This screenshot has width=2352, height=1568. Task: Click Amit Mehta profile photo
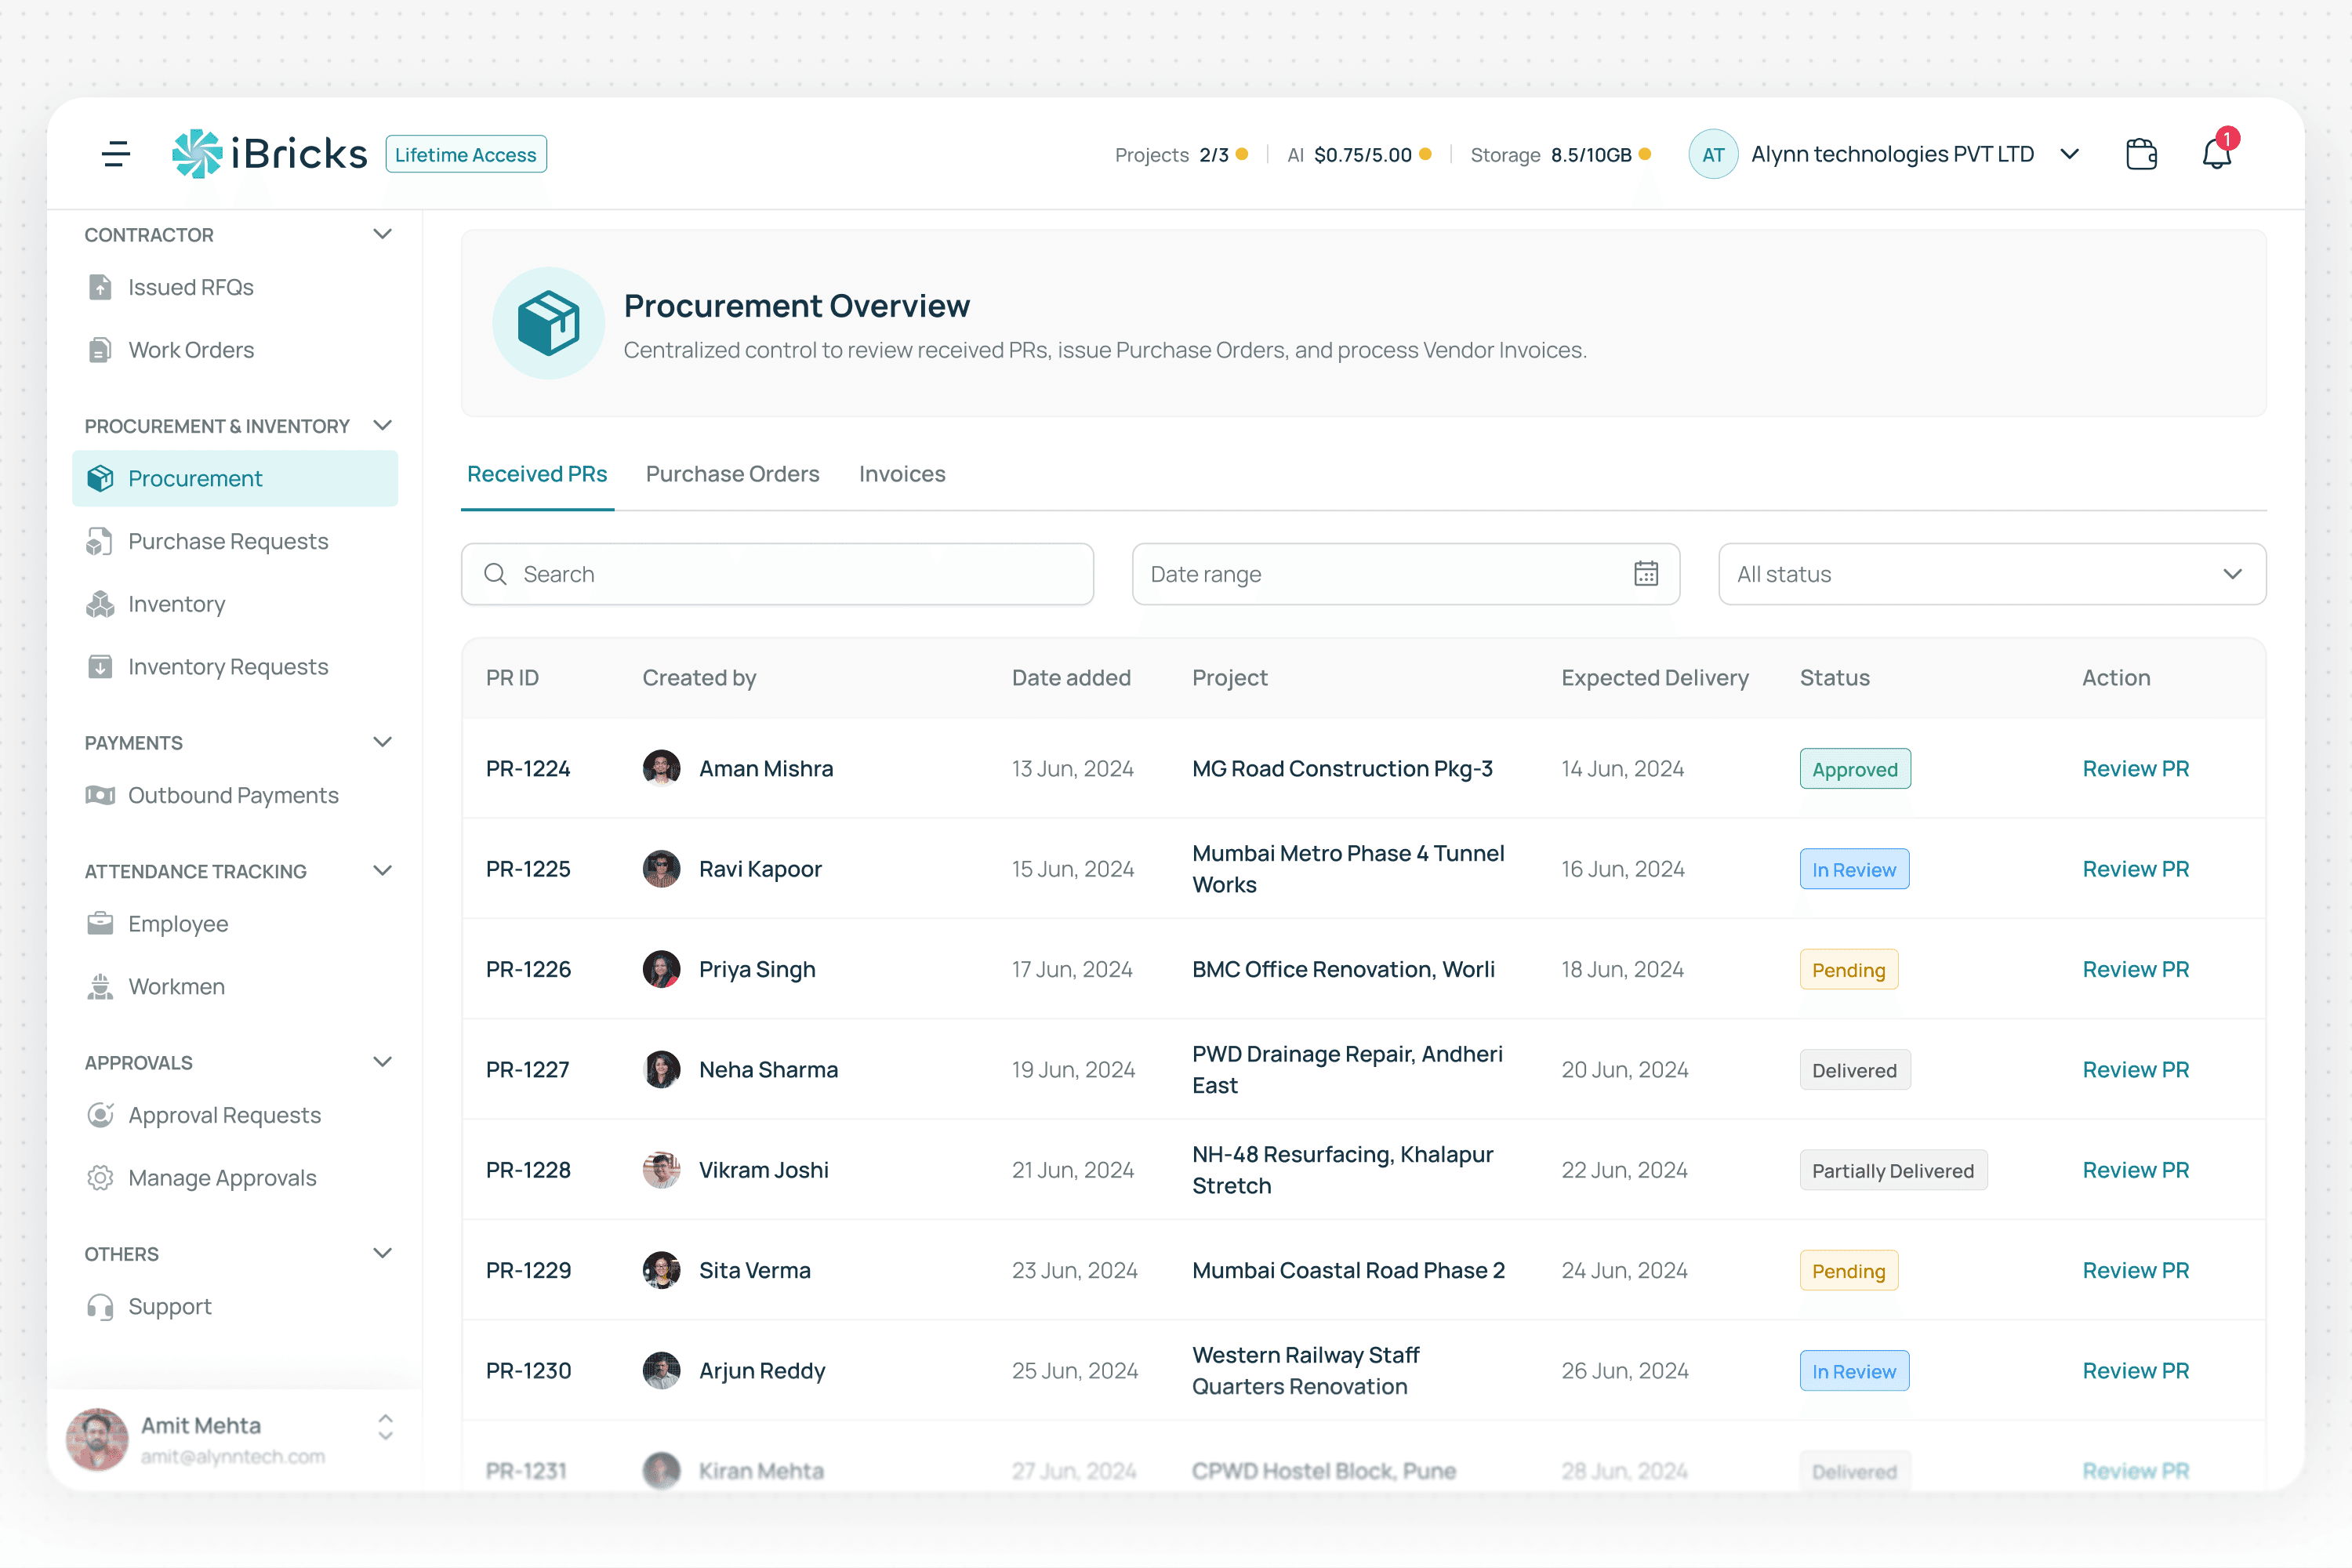[97, 1439]
